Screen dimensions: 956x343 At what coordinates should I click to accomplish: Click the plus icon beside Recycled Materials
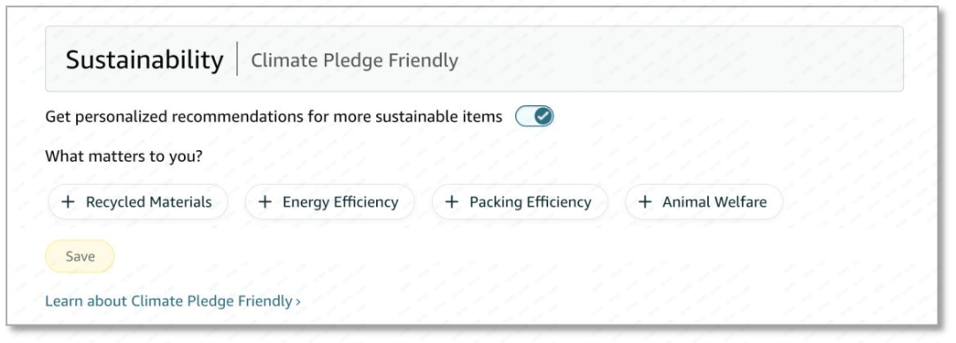(68, 202)
